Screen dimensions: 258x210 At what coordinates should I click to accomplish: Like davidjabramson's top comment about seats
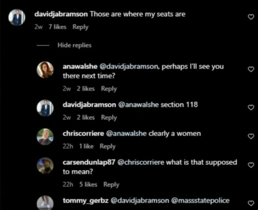click(251, 17)
